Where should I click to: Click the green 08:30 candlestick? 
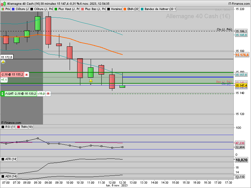(x=38, y=23)
